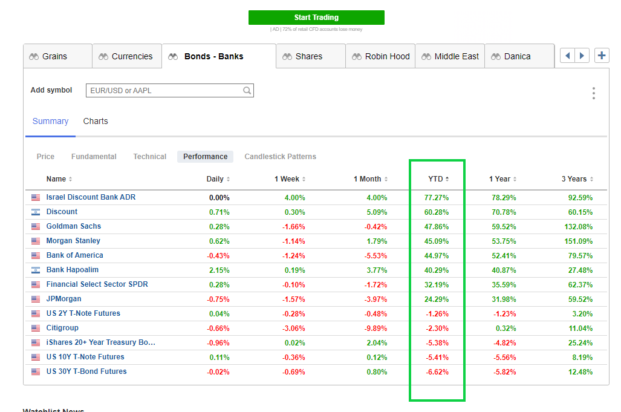This screenshot has height=412, width=621.
Task: Show the Technical data view
Action: [150, 157]
